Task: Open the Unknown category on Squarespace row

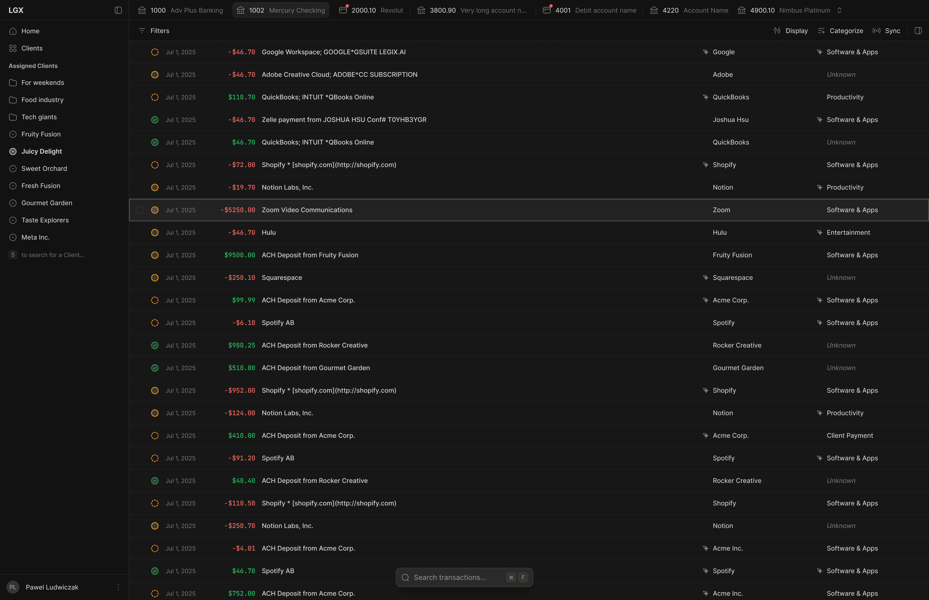Action: tap(841, 278)
